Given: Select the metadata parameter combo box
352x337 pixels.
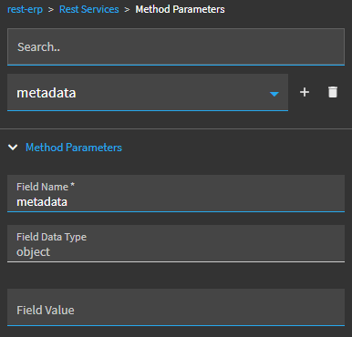Looking at the screenshot, I should tap(148, 93).
